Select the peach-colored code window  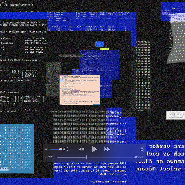80,89
